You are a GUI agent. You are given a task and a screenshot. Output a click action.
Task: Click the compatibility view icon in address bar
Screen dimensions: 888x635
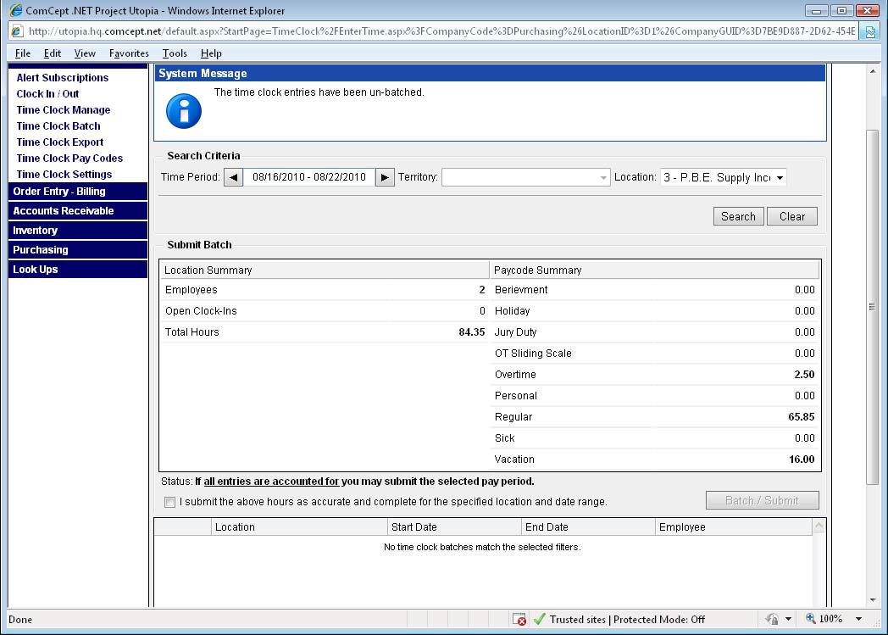click(869, 31)
